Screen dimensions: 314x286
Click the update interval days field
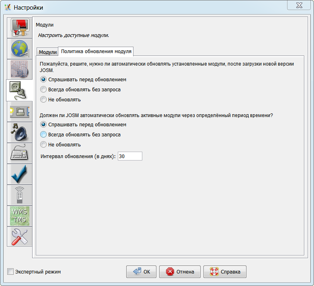click(130, 156)
